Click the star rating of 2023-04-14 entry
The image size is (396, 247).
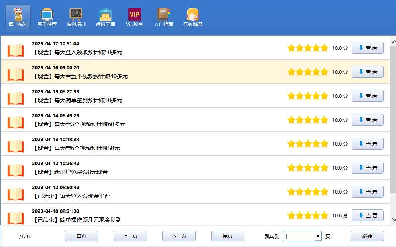click(308, 120)
